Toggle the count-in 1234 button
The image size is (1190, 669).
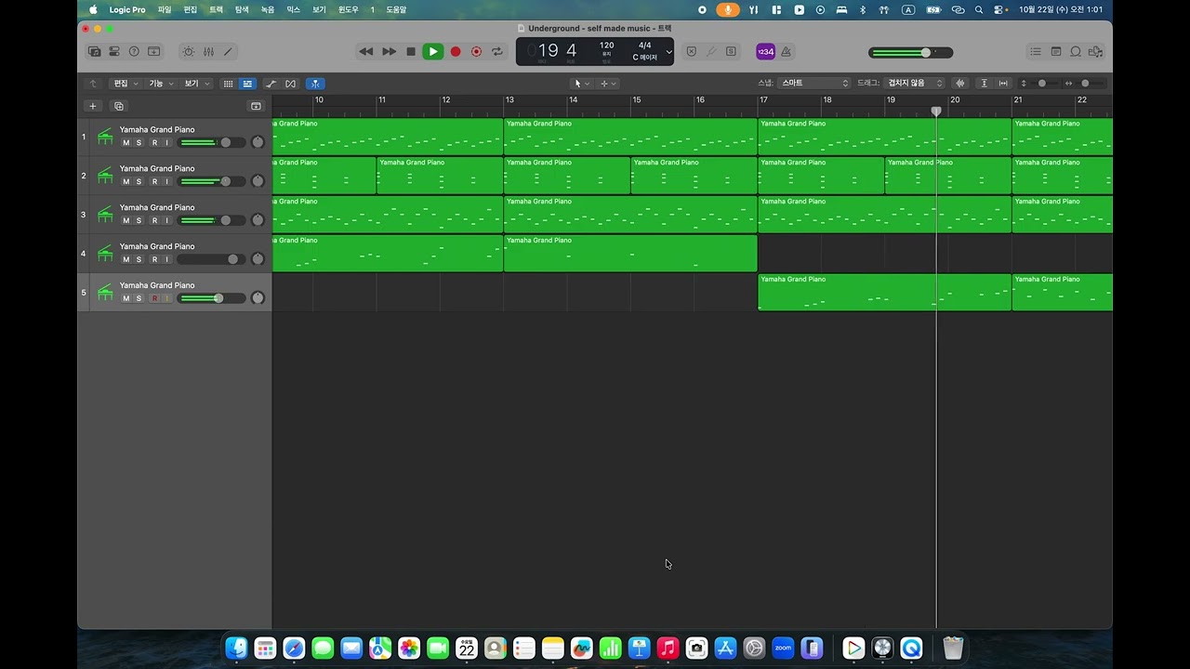(765, 52)
